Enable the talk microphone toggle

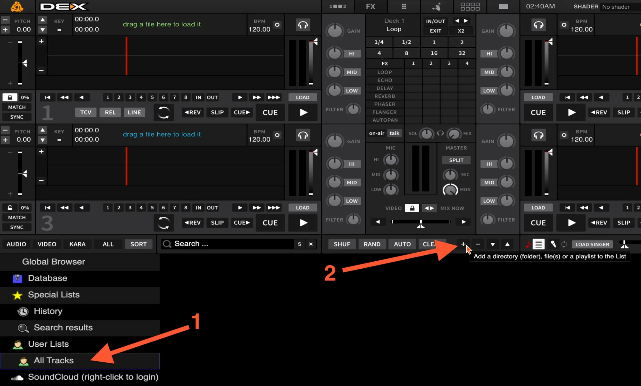point(394,133)
